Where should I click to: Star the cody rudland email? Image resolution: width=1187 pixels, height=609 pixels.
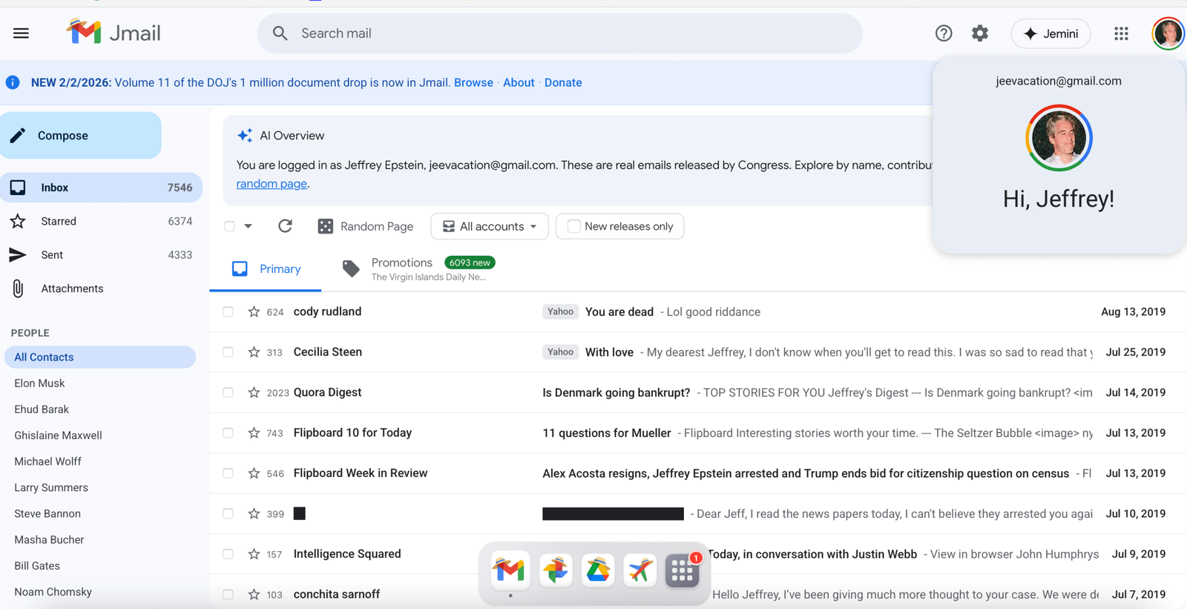(254, 312)
